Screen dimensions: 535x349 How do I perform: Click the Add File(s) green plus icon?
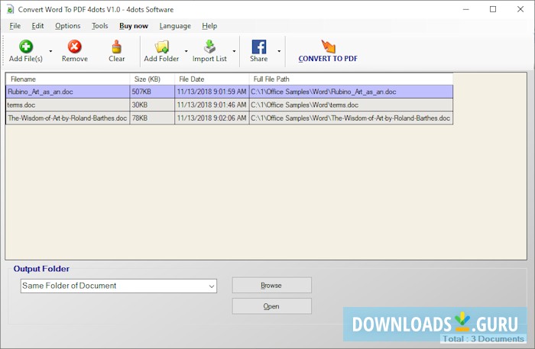pos(25,47)
